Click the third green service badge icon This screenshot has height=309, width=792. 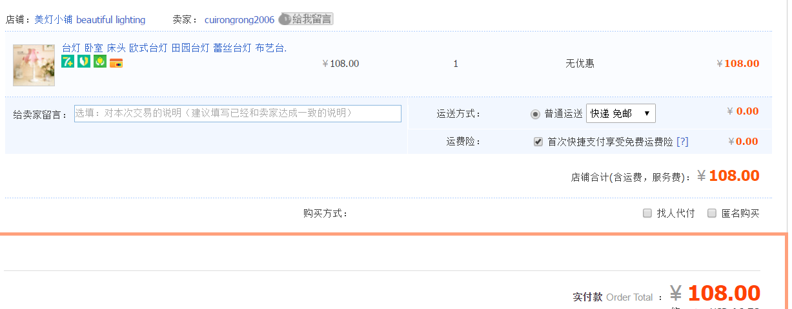[100, 62]
